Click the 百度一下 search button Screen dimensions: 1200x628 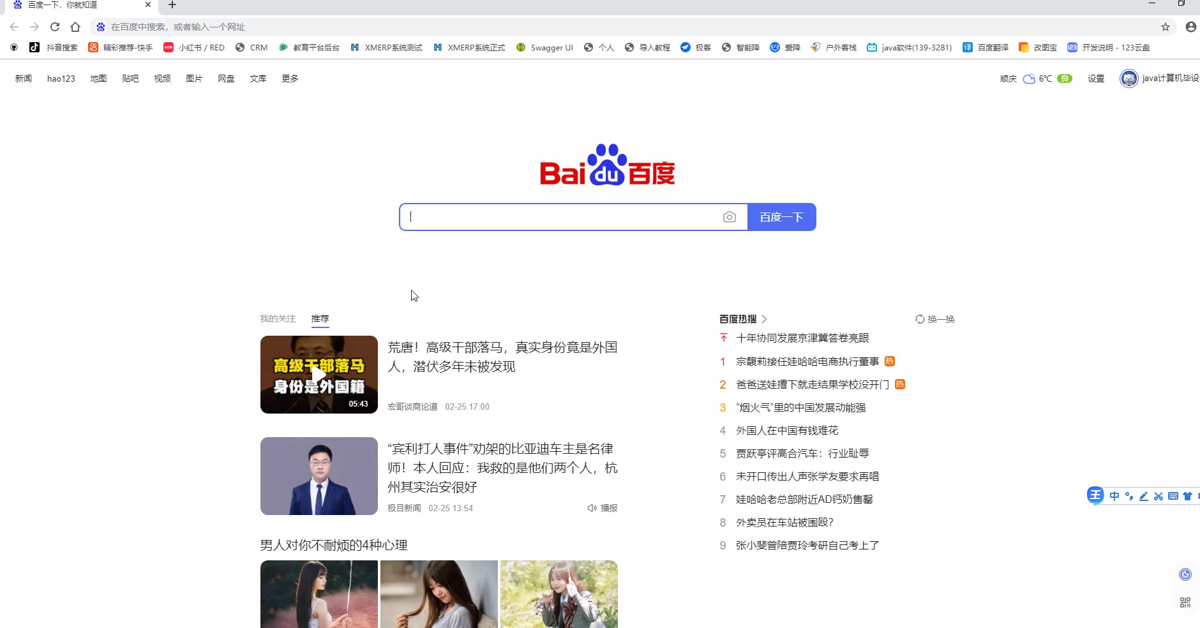[x=782, y=217]
